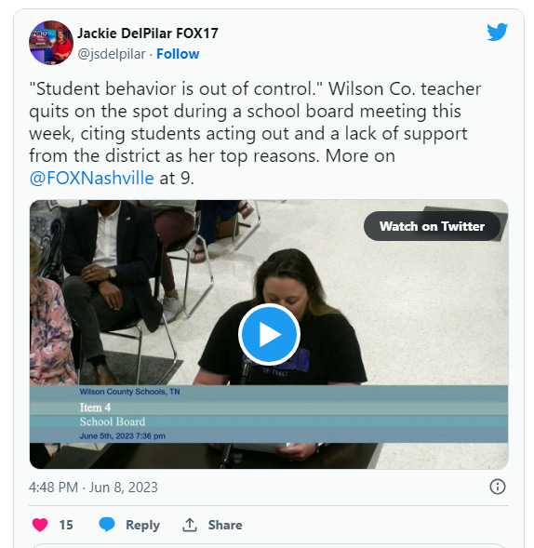Click the Reply text label

click(x=142, y=525)
